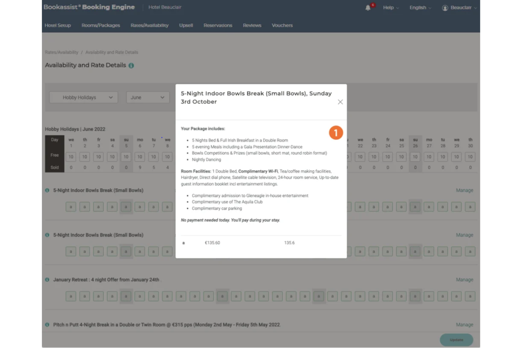Open the Hobby Holidays dropdown
The width and height of the screenshot is (522, 348).
coord(83,97)
